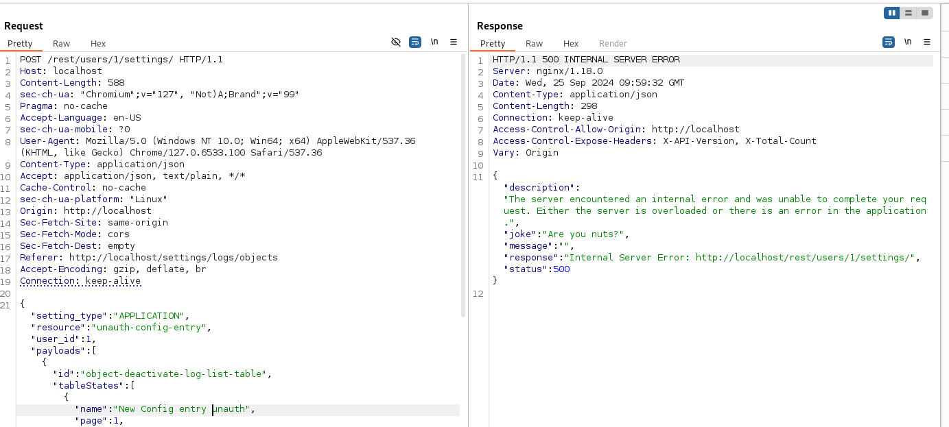Toggle hidden request headers eye icon
Screen dimensions: 949x427
pos(395,42)
